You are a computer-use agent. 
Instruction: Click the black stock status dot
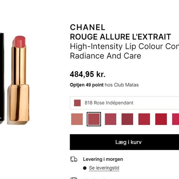coord(85,168)
